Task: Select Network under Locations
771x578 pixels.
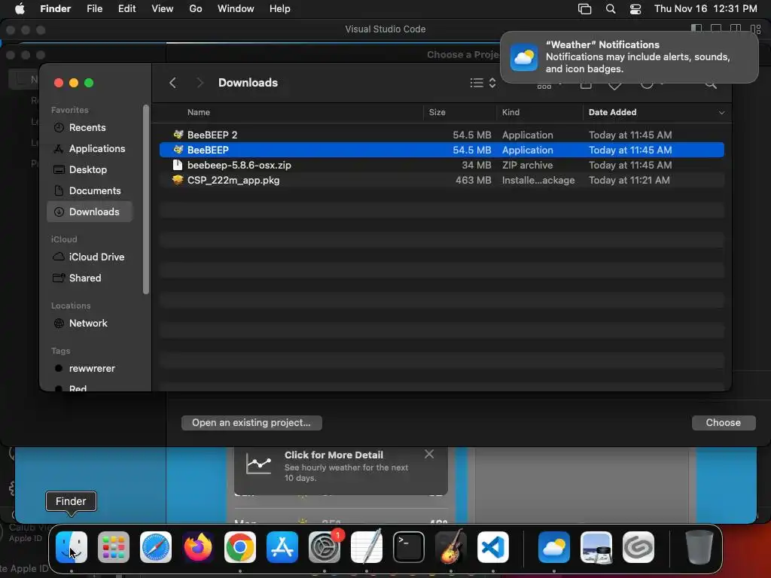Action: [x=90, y=324]
